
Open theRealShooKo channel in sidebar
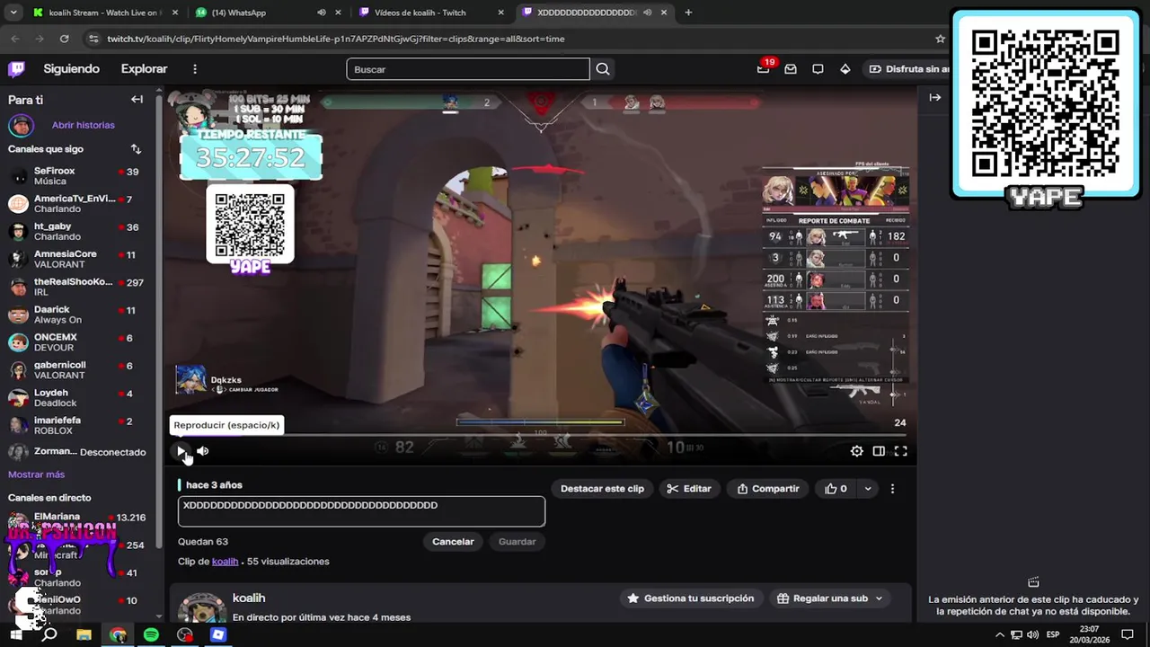[x=77, y=288]
